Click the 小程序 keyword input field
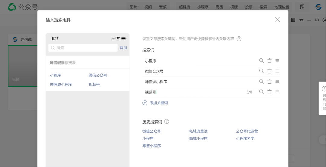 point(200,61)
